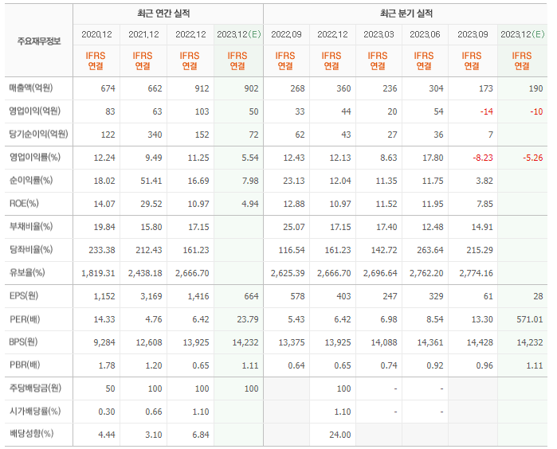Select the annual 2020.12 column header

[96, 34]
